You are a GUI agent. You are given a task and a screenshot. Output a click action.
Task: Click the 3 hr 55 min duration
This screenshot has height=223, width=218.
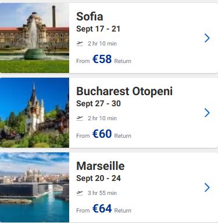(102, 193)
